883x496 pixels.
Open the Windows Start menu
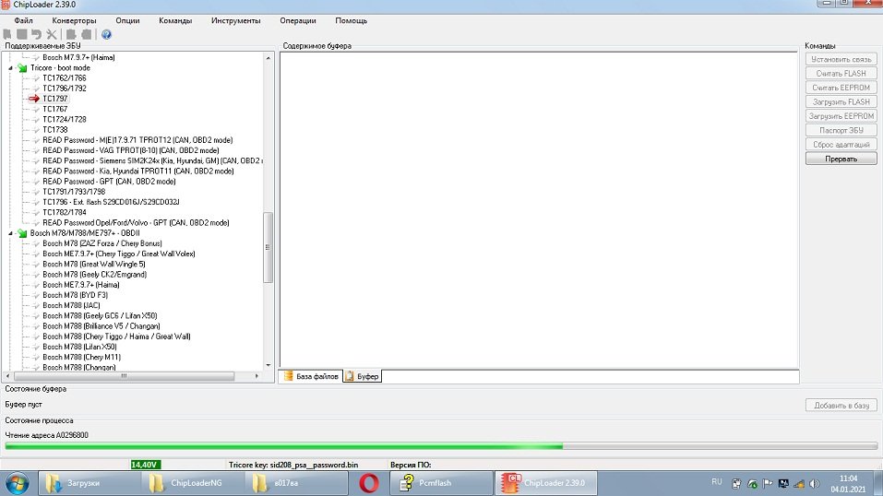pyautogui.click(x=18, y=482)
